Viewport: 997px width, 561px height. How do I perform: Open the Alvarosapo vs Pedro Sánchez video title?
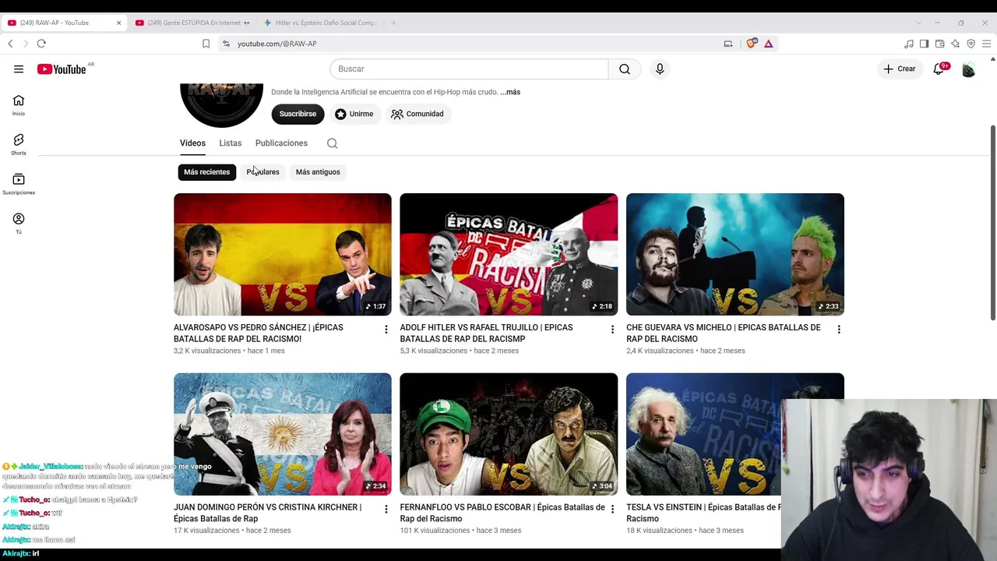coord(259,333)
